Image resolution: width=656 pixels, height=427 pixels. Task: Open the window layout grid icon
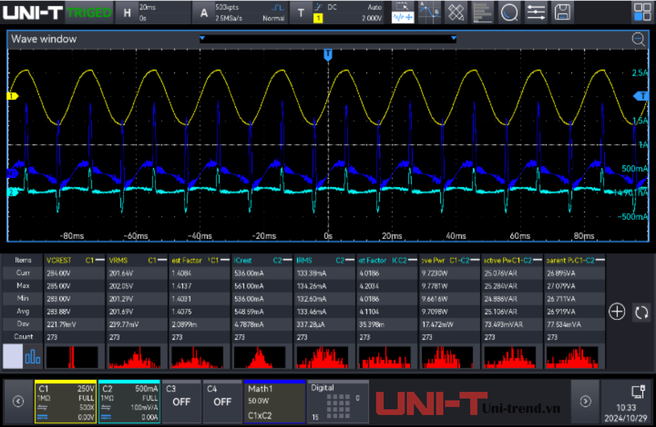(642, 12)
